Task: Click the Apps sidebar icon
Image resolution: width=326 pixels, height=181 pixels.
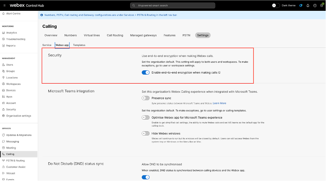Action: point(3,97)
